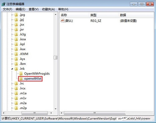Click the .lrc folder icon
The height and width of the screenshot is (123, 156).
coord(16,84)
